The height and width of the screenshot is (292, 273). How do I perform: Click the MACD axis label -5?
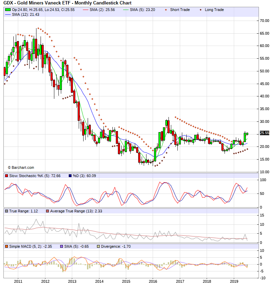point(262,271)
